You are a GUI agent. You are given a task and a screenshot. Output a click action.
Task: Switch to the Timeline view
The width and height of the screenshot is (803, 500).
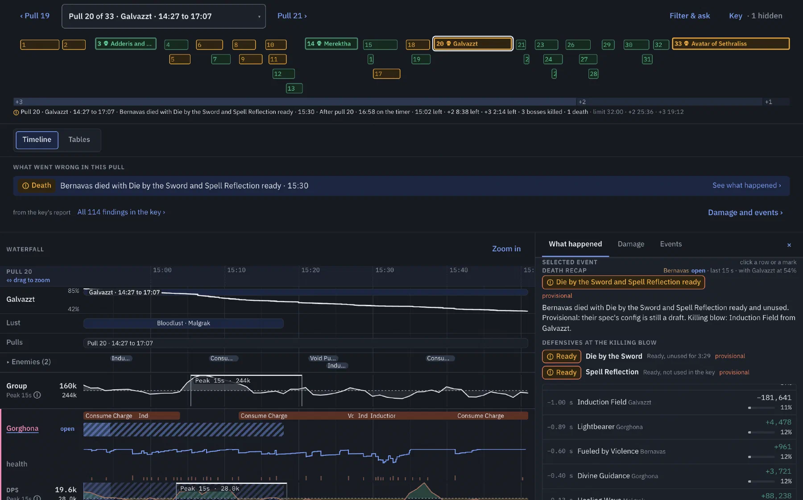point(37,140)
